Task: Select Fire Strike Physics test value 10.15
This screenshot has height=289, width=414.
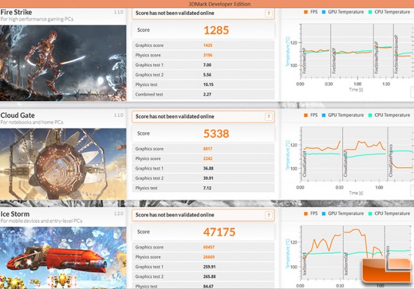Action: 209,85
